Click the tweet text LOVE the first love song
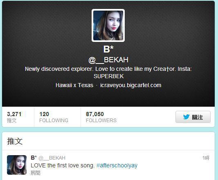Image resolution: width=218 pixels, height=180 pixels. tap(63, 165)
